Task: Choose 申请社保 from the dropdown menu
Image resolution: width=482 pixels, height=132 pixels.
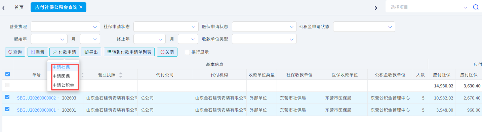Action: pos(63,67)
